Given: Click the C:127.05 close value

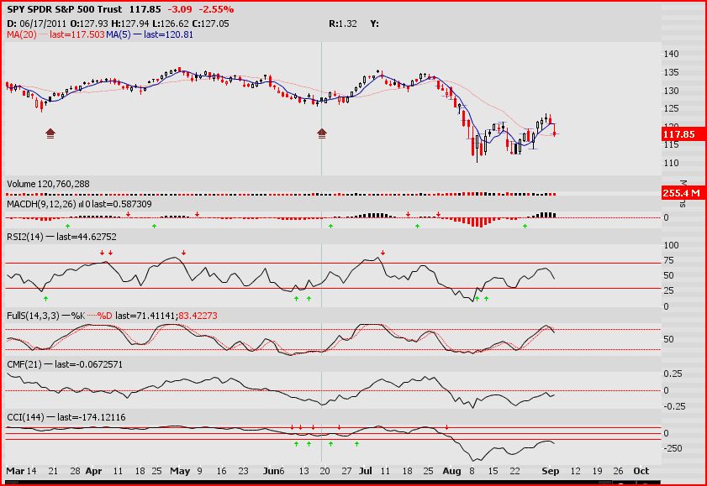Looking at the screenshot, I should 210,24.
